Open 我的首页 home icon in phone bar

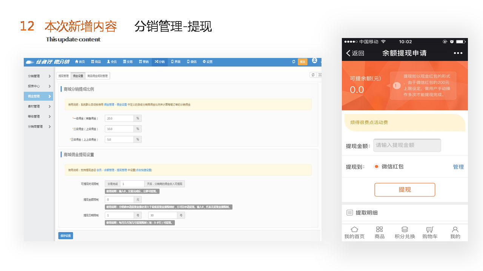point(354,230)
